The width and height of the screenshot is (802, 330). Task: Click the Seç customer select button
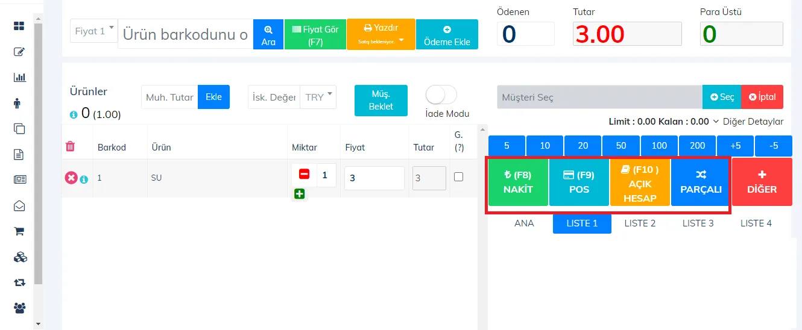[722, 97]
